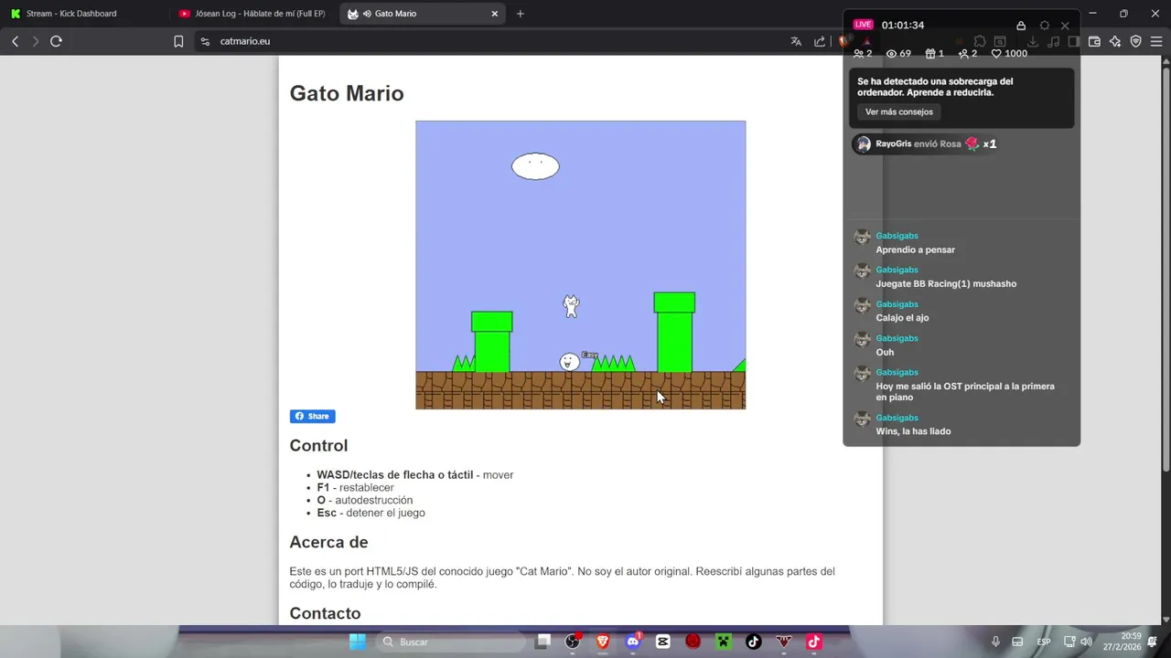
Task: Open Brave Shields lion icon
Action: 843,41
